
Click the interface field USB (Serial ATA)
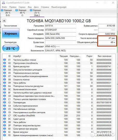click(x=60, y=34)
